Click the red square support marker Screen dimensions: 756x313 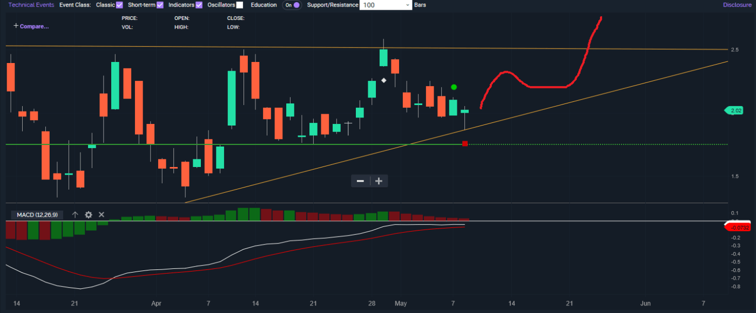tap(465, 144)
